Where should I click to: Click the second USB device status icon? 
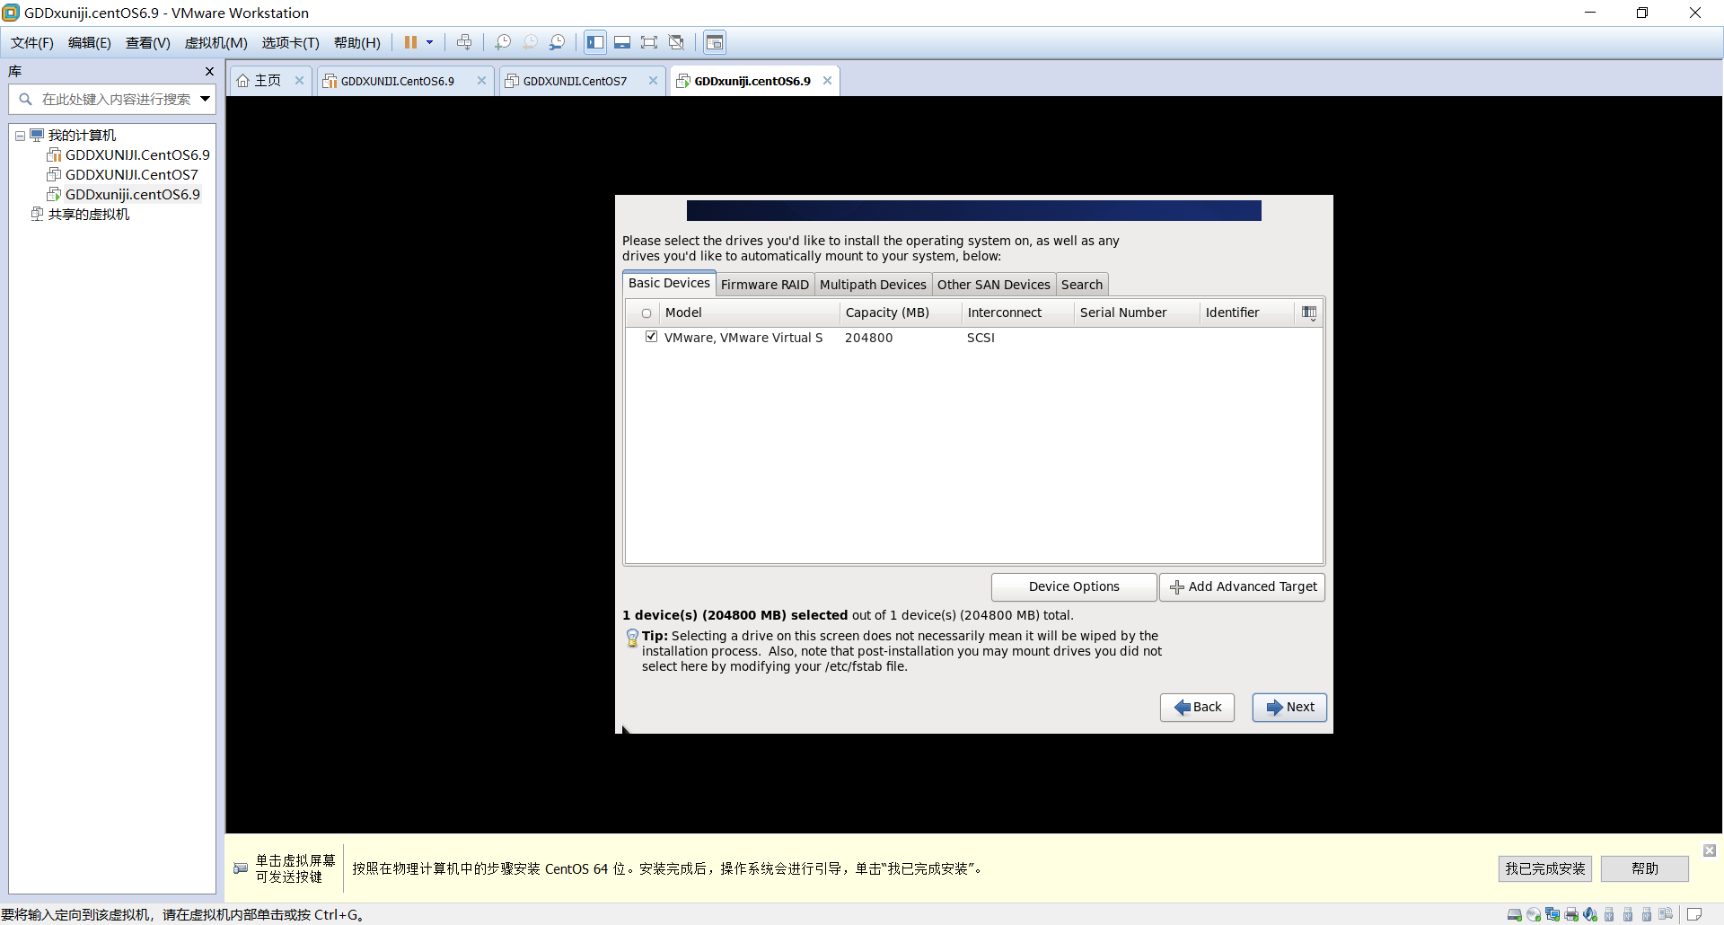(x=1628, y=914)
